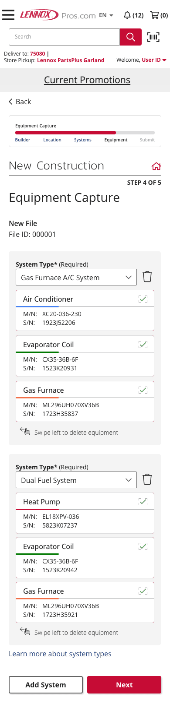Toggle Evaporator Coil CX35-36B-6F 1523K20931 checkbox
This screenshot has width=170, height=711.
143,345
